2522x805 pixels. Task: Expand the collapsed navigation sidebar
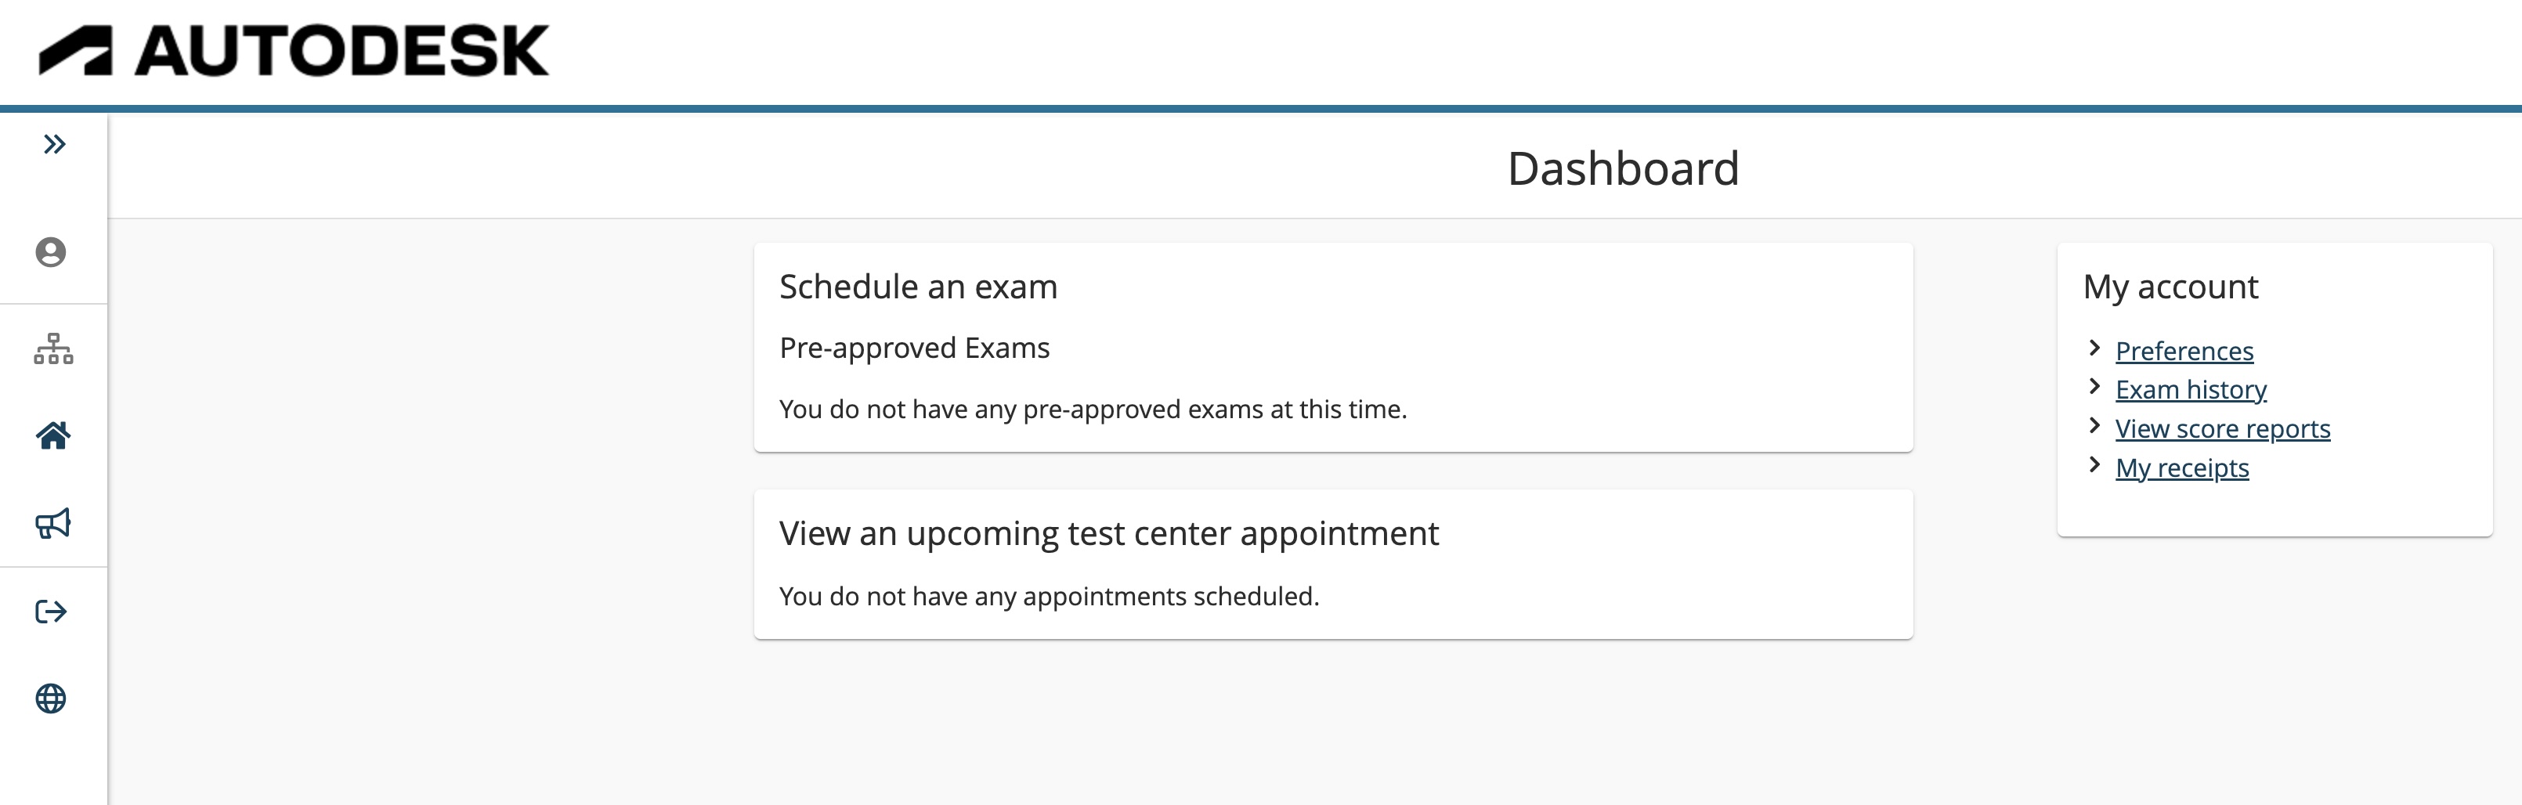(x=54, y=143)
